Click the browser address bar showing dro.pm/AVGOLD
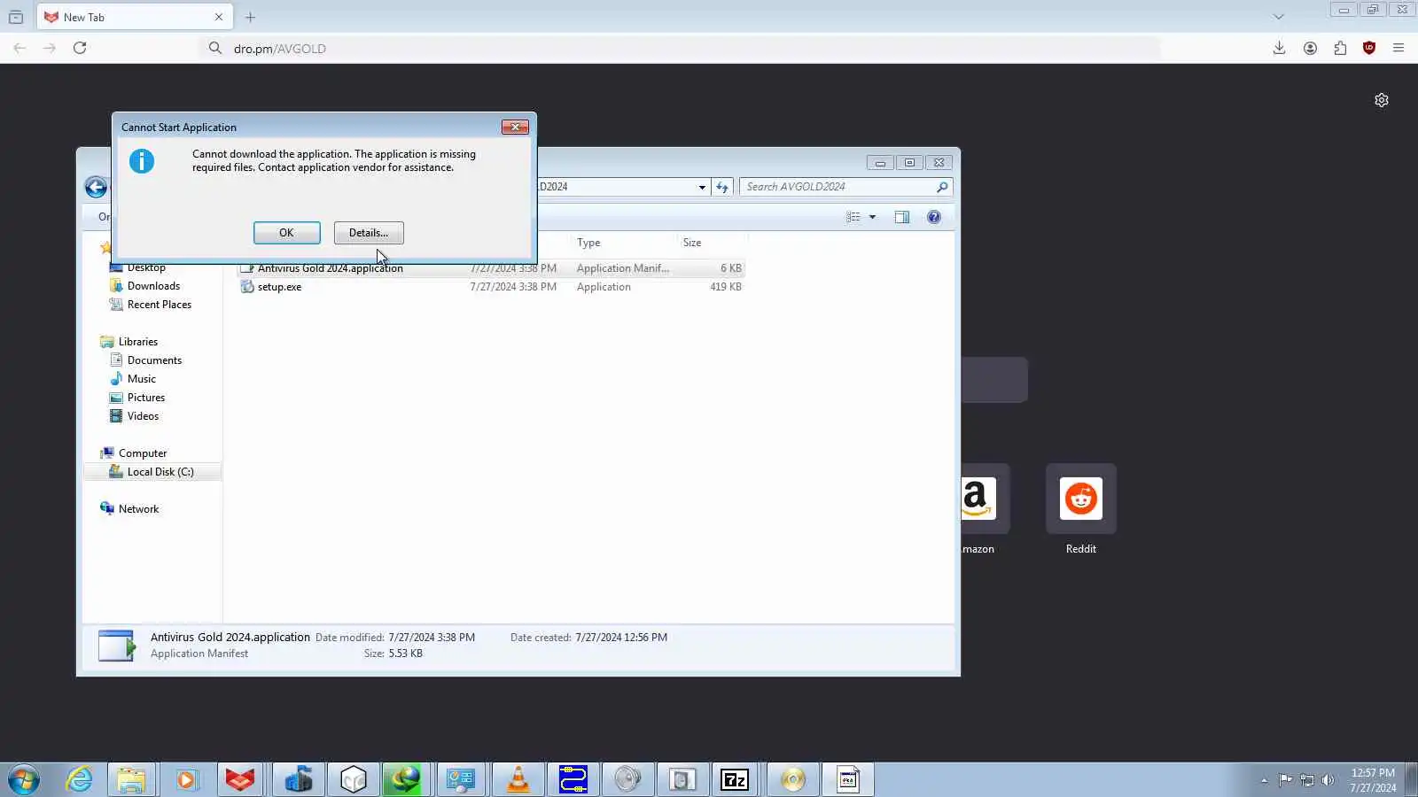 (x=681, y=48)
